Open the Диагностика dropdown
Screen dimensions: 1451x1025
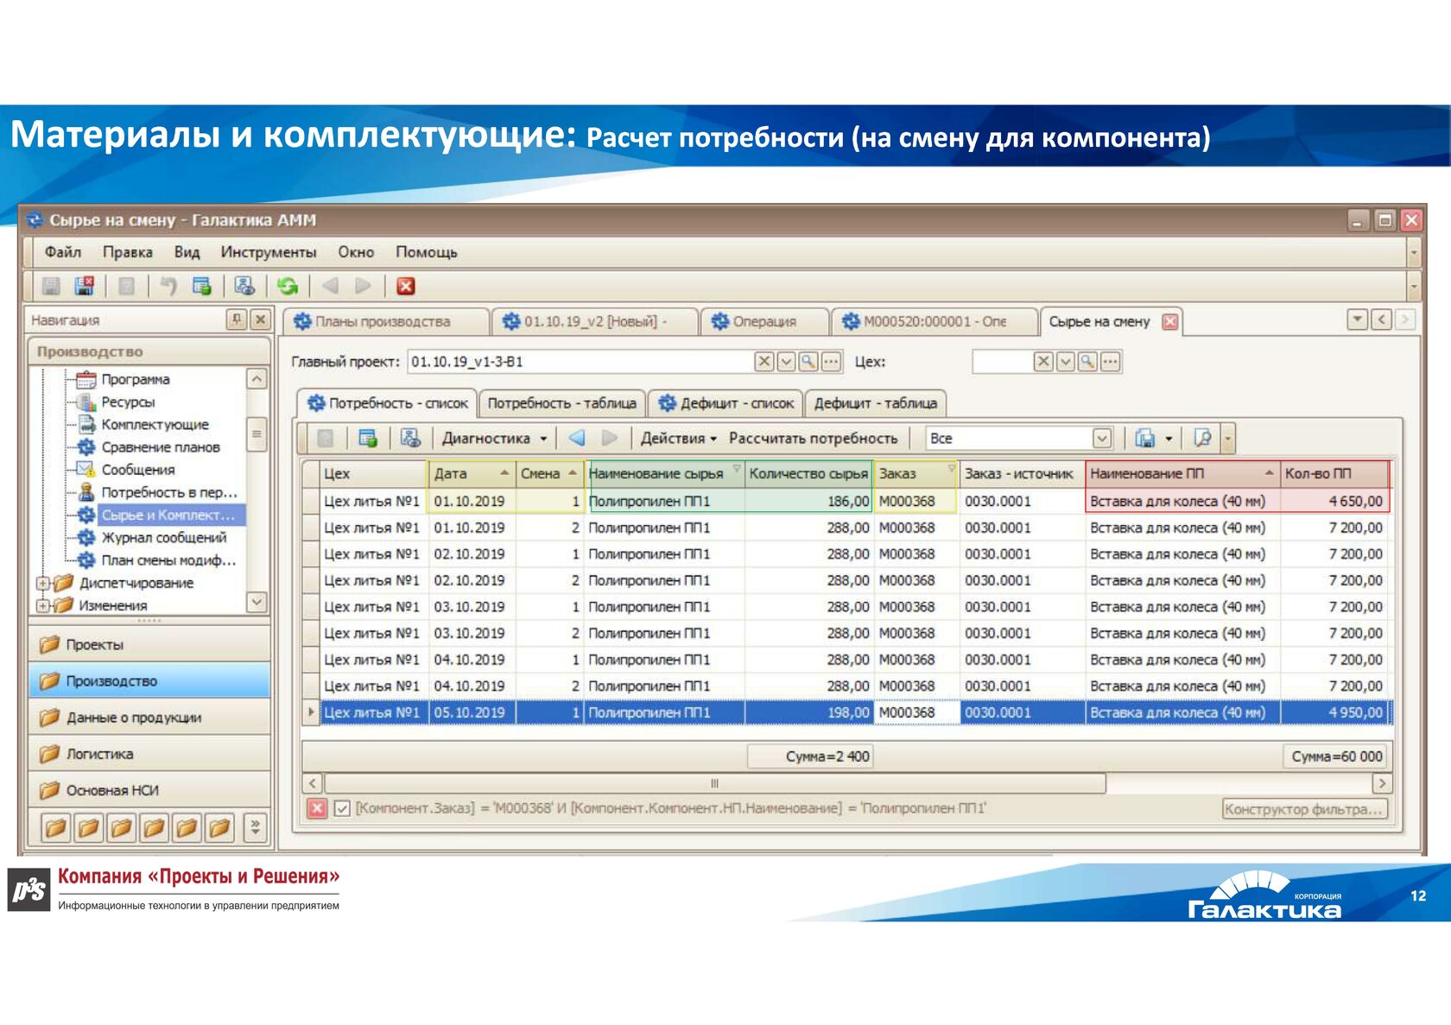[x=495, y=438]
